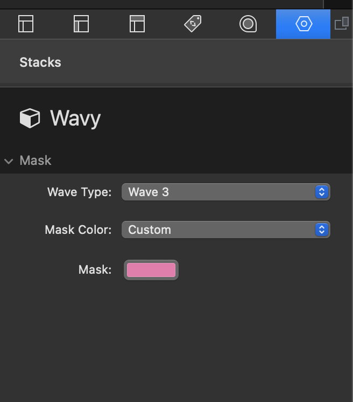The height and width of the screenshot is (402, 353).
Task: Click the Mask Color label
Action: tap(78, 230)
